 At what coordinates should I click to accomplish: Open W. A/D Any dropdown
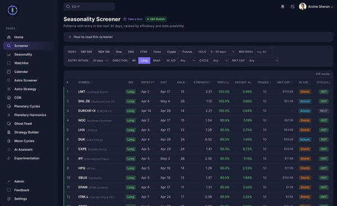tap(187, 61)
